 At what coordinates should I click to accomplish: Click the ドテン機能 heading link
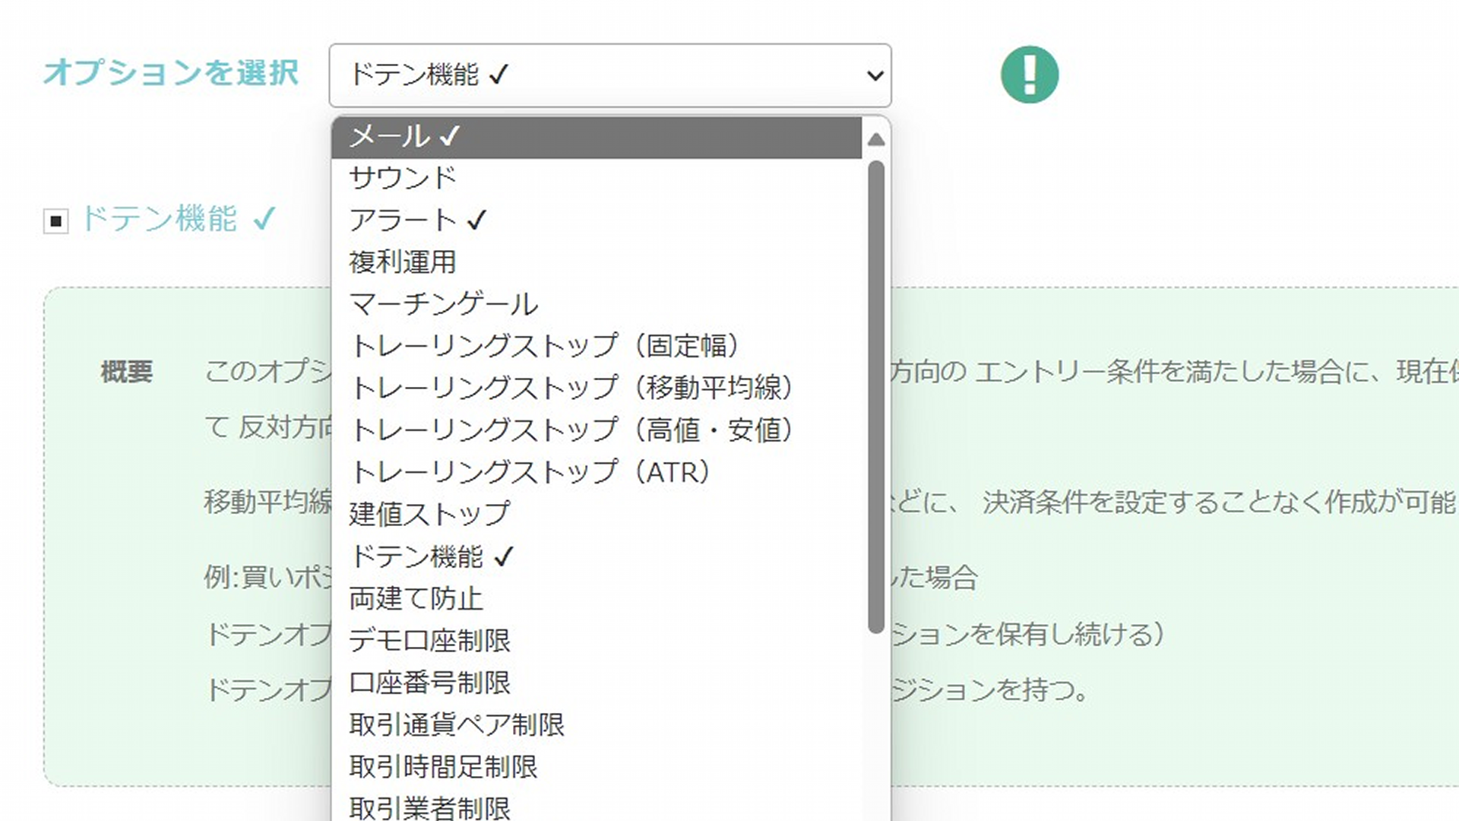pos(160,219)
